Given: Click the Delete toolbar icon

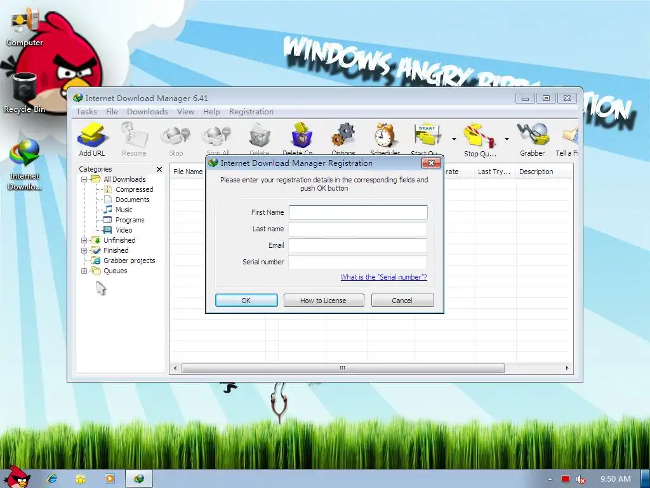Looking at the screenshot, I should [x=260, y=139].
